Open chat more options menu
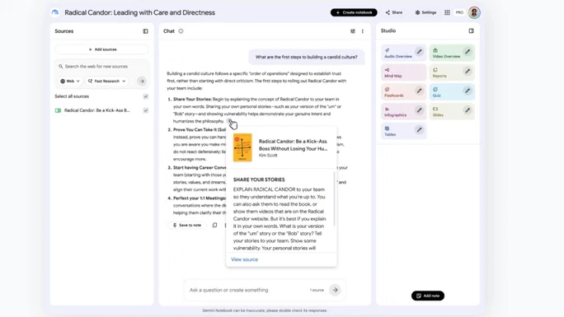Viewport: 564px width, 317px height. tap(363, 31)
